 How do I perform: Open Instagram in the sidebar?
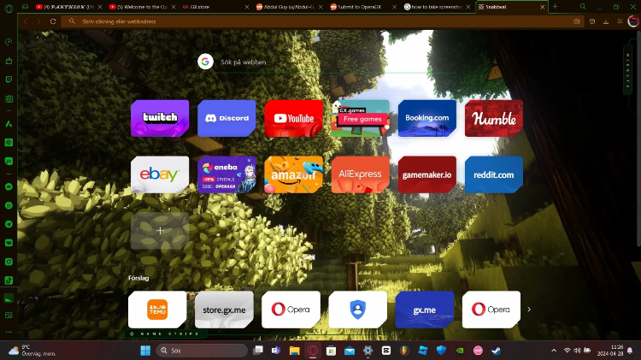tap(9, 262)
